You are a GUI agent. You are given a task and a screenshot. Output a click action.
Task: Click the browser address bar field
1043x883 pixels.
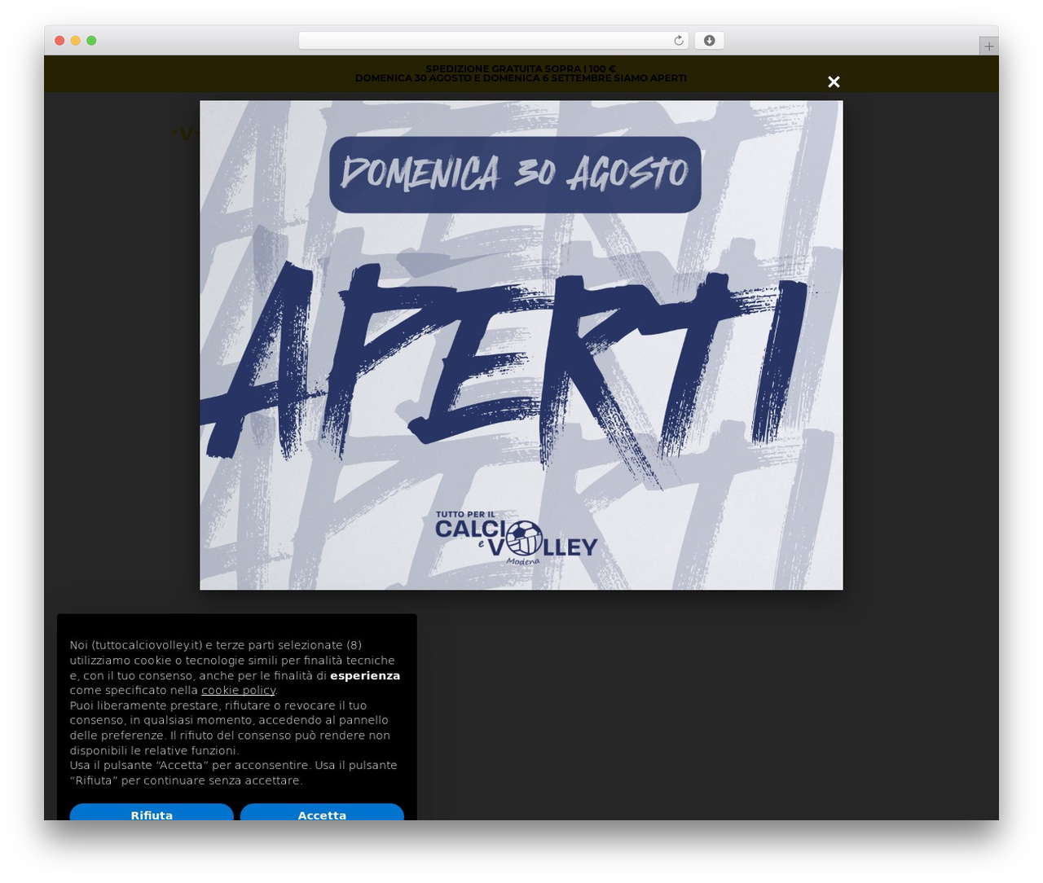[494, 41]
